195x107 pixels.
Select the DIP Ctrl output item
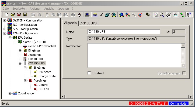(44, 89)
